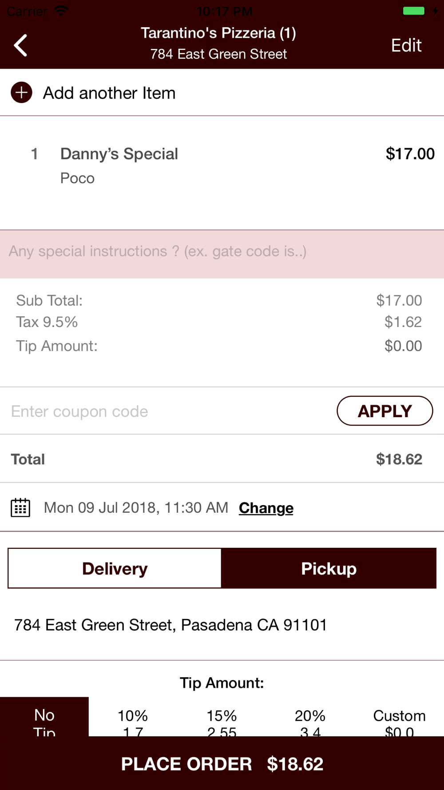Tap the plus circle icon

(21, 92)
